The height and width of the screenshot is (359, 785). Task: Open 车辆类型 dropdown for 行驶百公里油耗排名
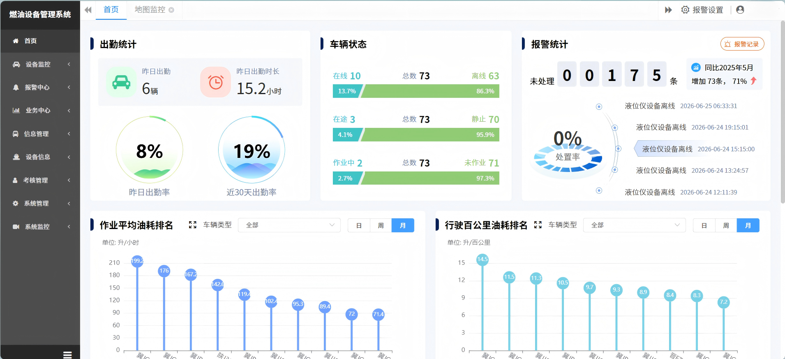point(635,225)
